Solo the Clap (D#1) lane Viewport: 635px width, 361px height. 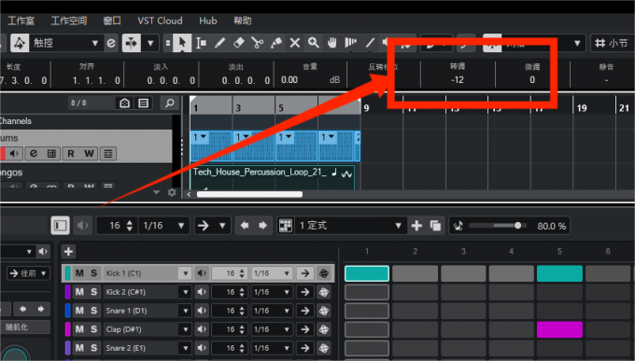click(93, 329)
